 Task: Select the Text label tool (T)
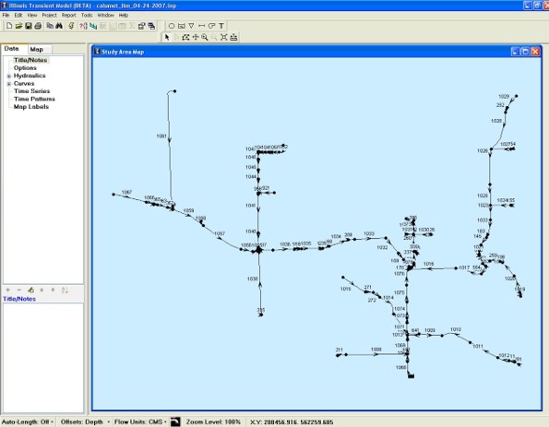point(221,26)
